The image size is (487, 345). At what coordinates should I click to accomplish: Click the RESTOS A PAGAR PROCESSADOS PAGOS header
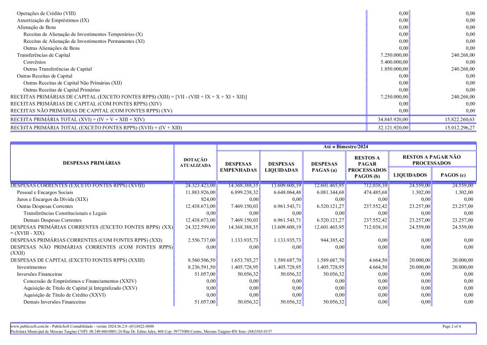(366, 167)
